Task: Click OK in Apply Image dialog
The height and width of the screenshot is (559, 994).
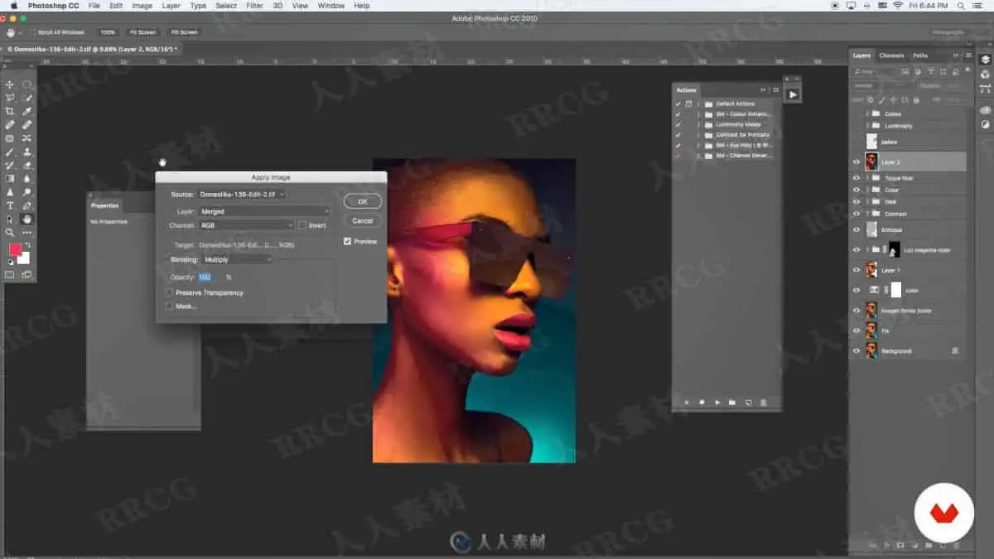Action: point(362,201)
